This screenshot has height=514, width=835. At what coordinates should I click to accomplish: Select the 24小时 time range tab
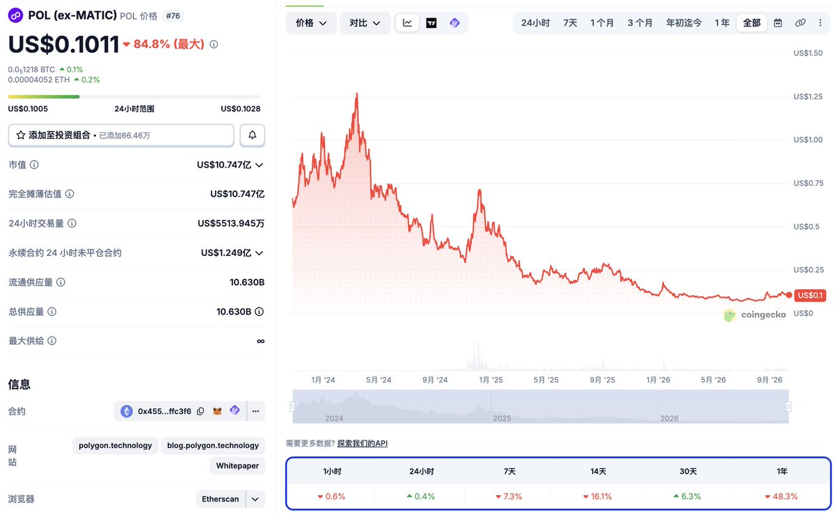click(535, 23)
